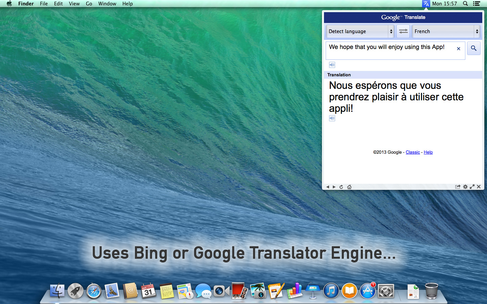Image resolution: width=487 pixels, height=304 pixels.
Task: Click the share icon in widget footer
Action: (x=458, y=187)
